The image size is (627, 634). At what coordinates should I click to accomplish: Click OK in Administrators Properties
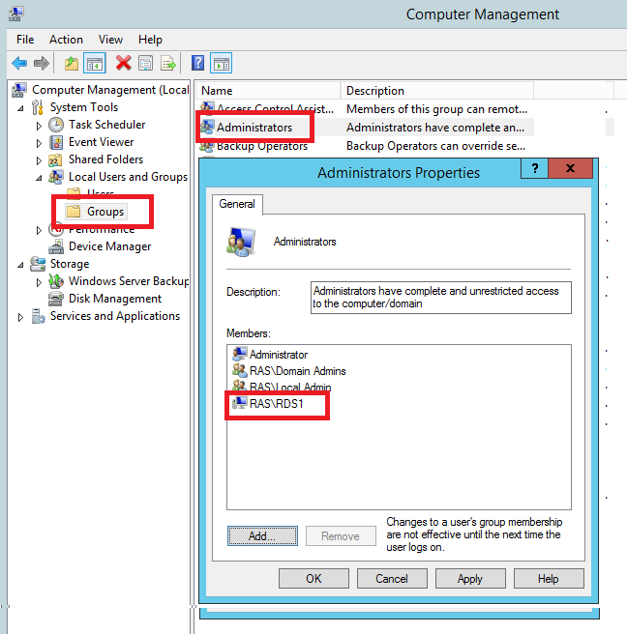click(313, 578)
